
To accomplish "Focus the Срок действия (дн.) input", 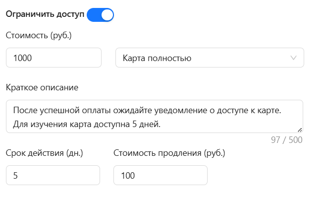I will pos(53,175).
